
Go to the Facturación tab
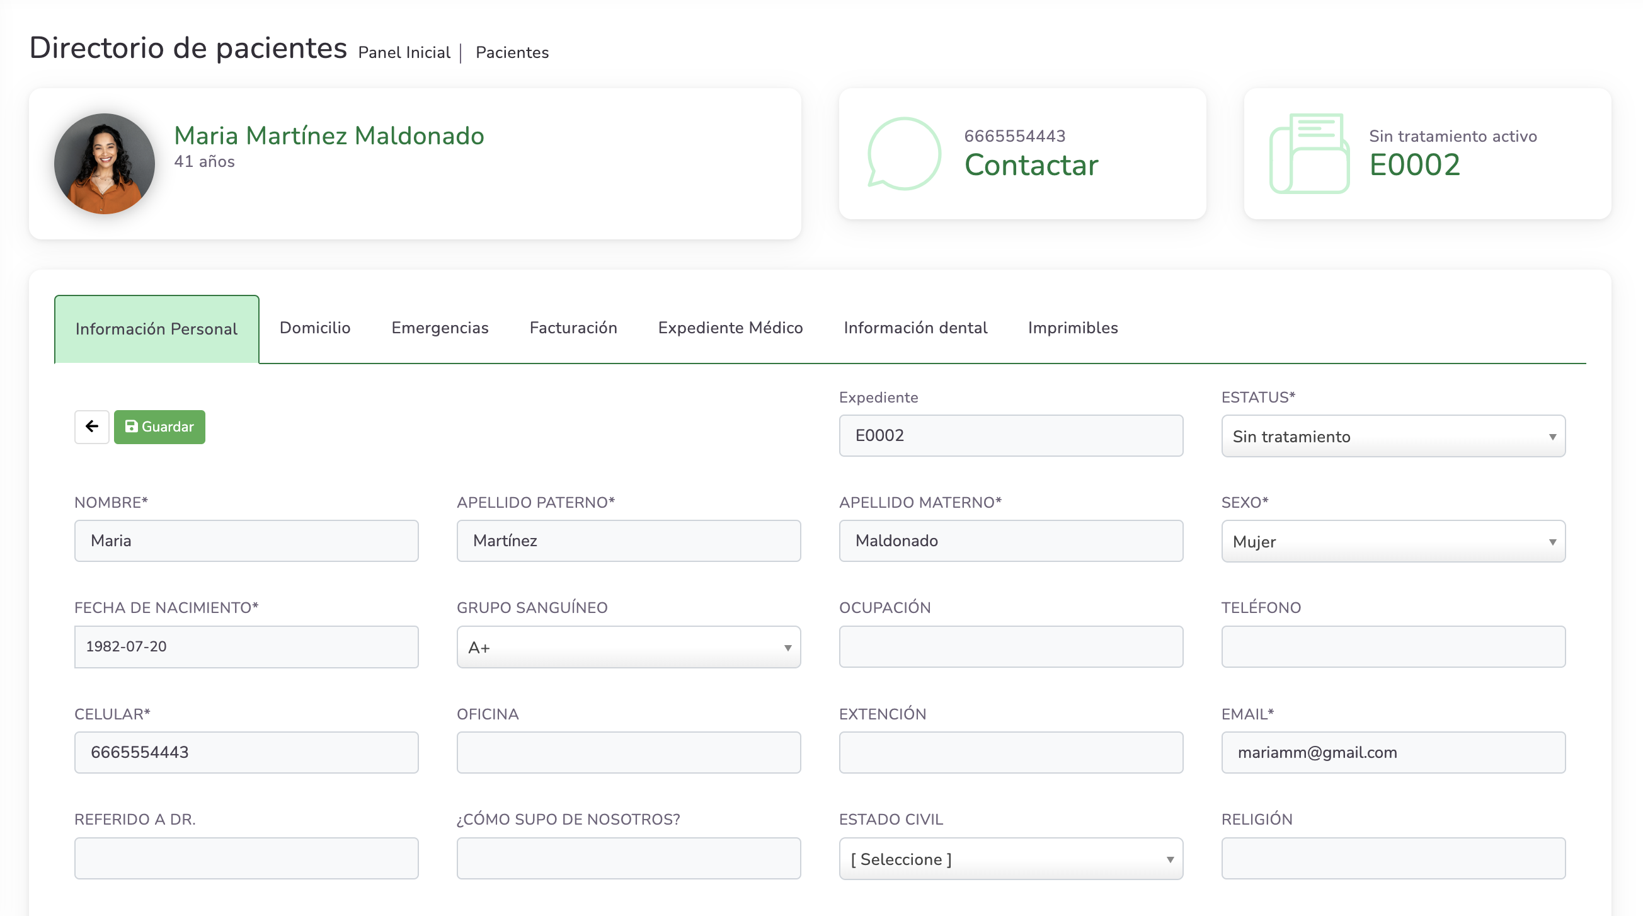573,328
